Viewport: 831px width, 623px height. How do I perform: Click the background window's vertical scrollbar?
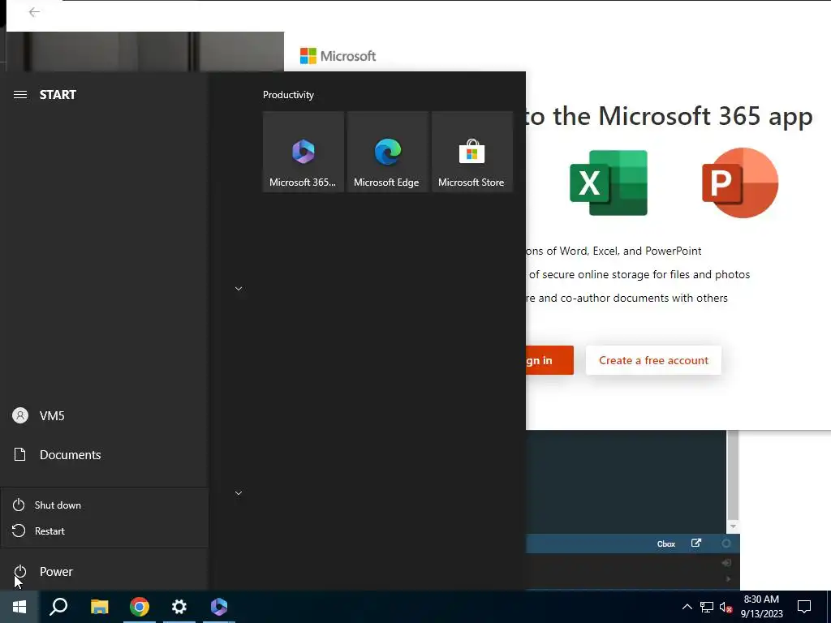(x=733, y=475)
